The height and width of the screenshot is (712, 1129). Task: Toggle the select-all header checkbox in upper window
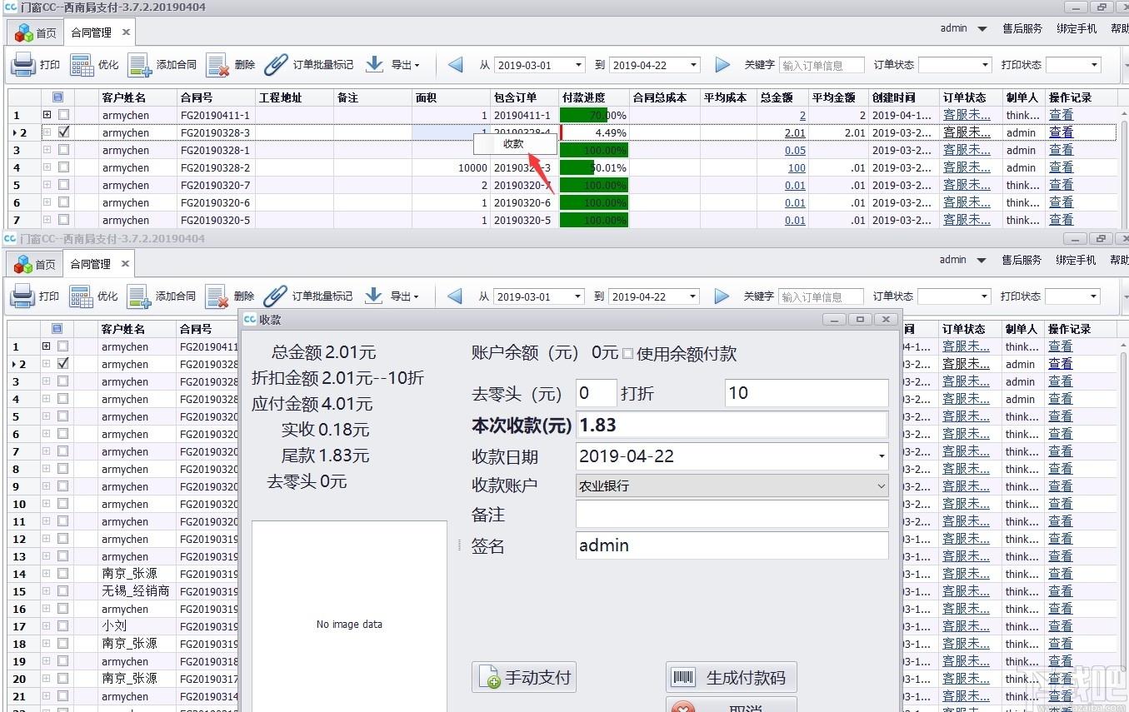pyautogui.click(x=57, y=97)
